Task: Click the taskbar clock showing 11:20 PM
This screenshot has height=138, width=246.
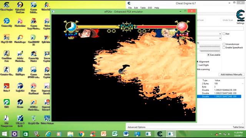Action: [x=238, y=134]
